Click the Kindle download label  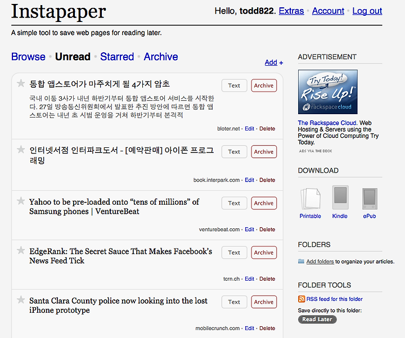[x=340, y=216]
